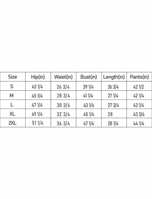
Task: Click the Size column header
Action: tap(12, 77)
